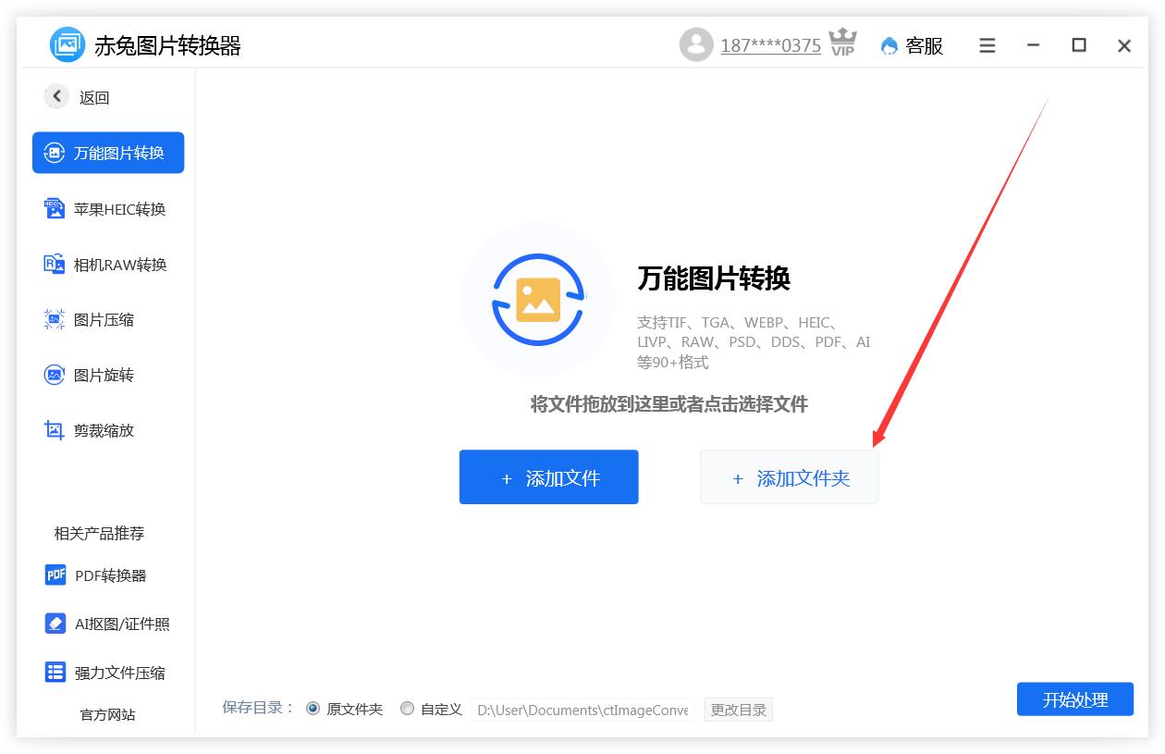This screenshot has height=754, width=1165.
Task: Click the 剪裁缩放 sidebar icon
Action: (55, 430)
